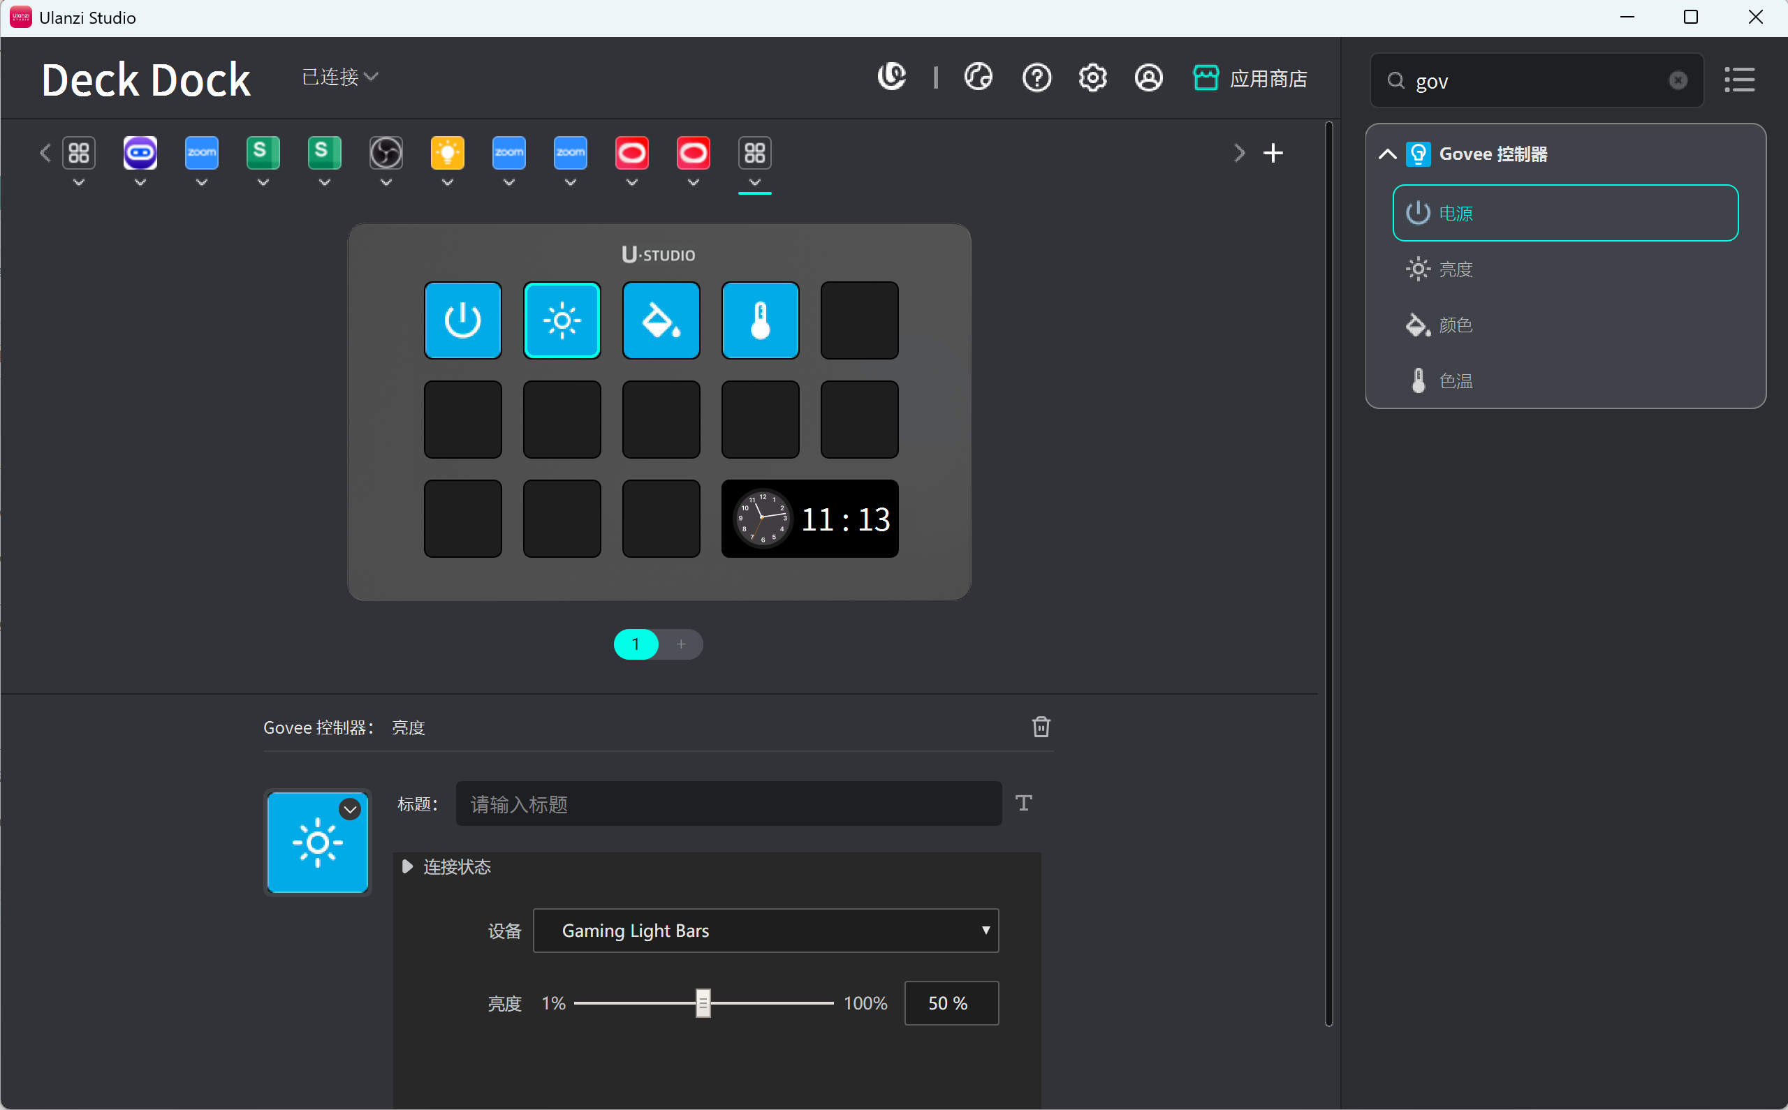The height and width of the screenshot is (1110, 1788).
Task: Open the help question mark icon
Action: point(1036,77)
